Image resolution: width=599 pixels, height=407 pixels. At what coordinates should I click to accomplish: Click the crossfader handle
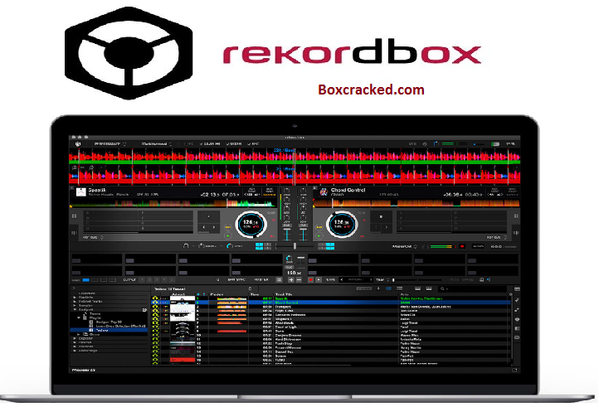[x=295, y=246]
